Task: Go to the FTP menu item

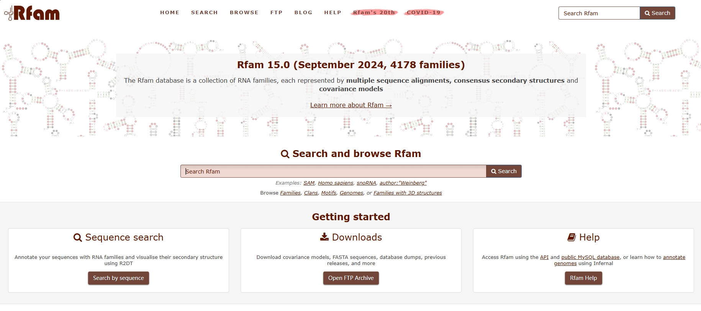Action: coord(276,13)
